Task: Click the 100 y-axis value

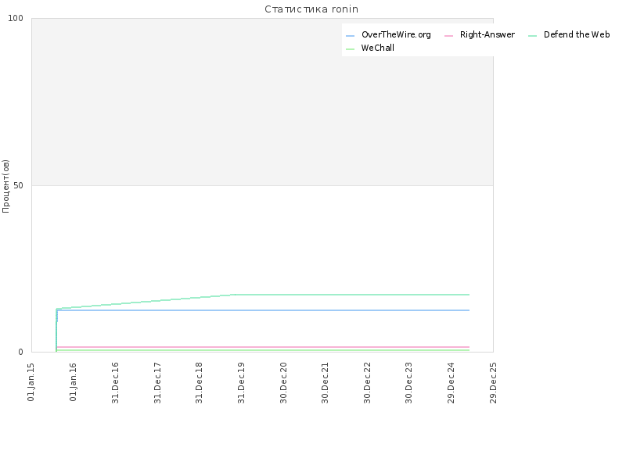Action: (16, 18)
